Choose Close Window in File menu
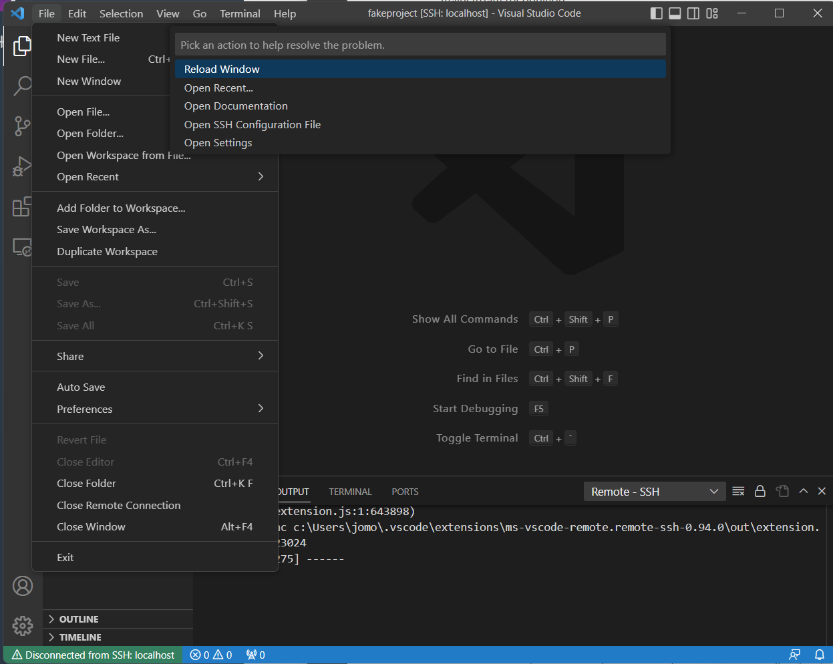Image resolution: width=833 pixels, height=664 pixels. [155, 526]
